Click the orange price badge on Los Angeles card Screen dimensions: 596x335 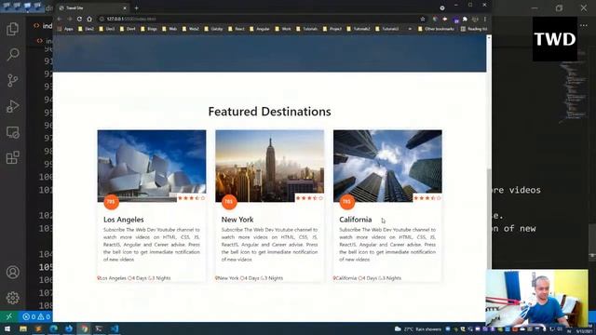(111, 202)
